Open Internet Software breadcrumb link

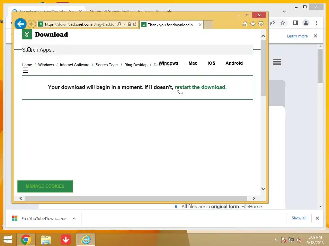[75, 65]
